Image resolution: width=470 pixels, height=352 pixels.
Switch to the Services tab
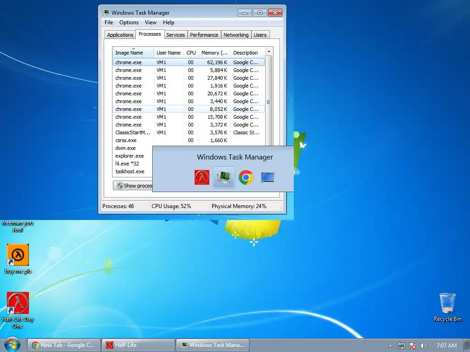[175, 35]
